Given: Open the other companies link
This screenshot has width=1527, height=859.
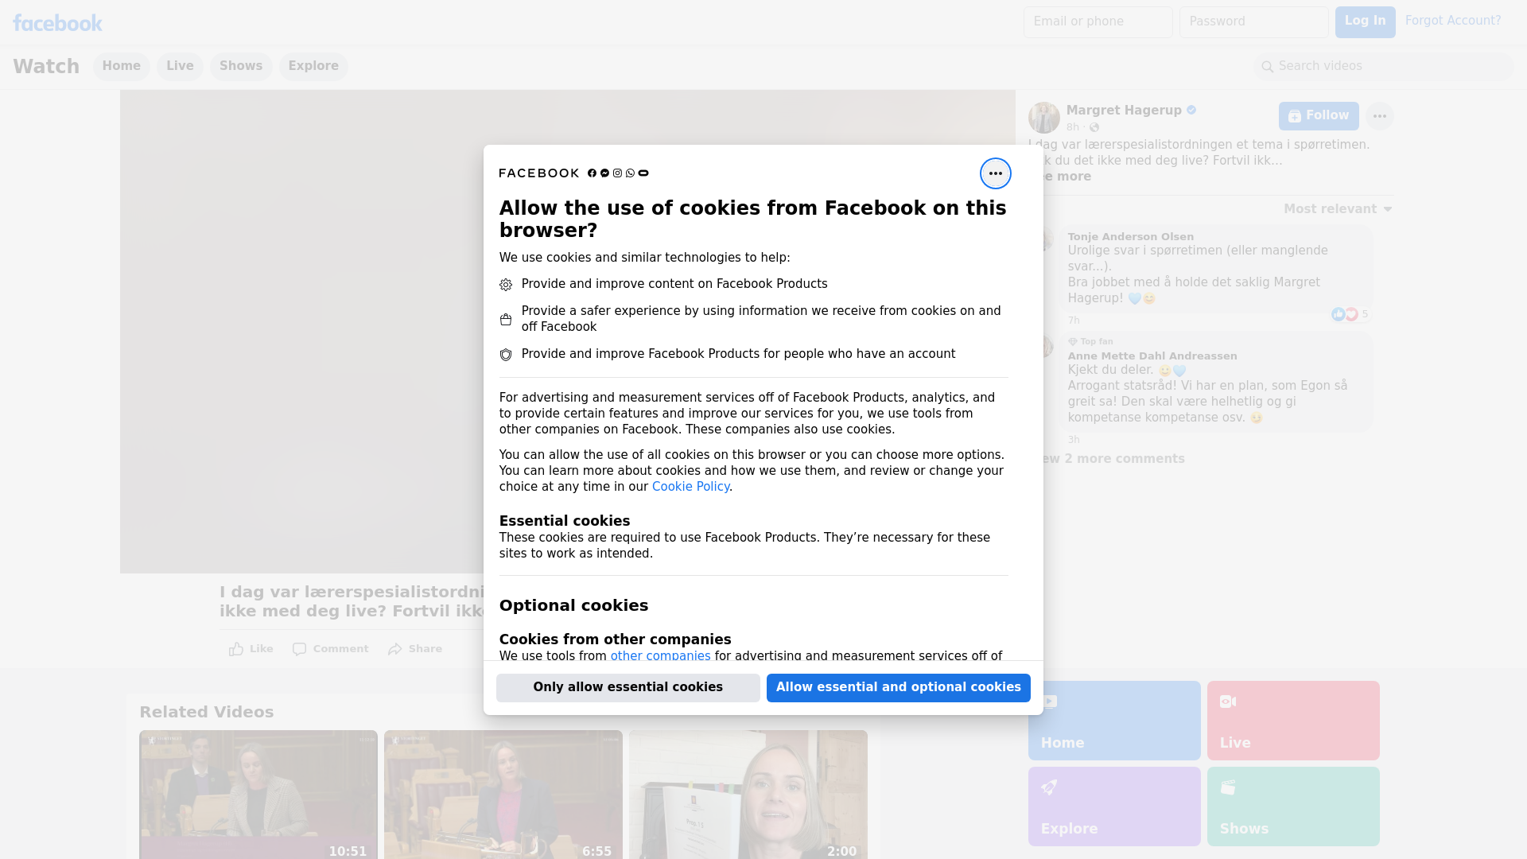Looking at the screenshot, I should pos(660,656).
